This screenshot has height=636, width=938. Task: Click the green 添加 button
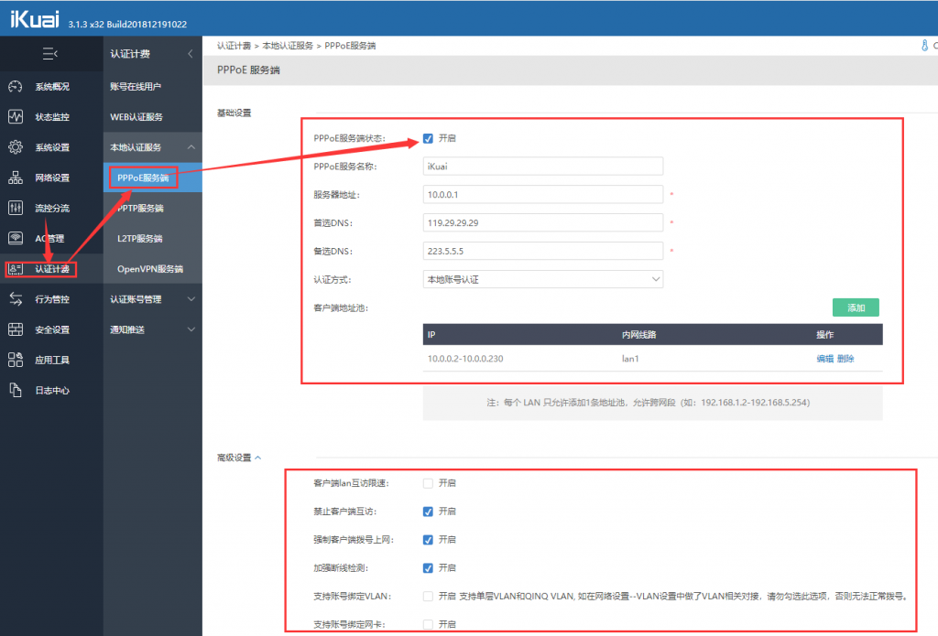coord(856,307)
